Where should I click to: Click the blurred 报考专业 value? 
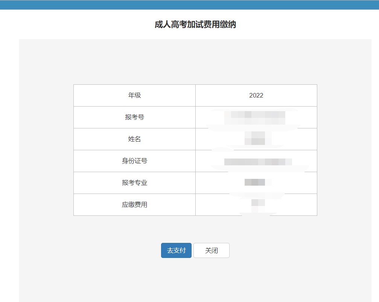click(255, 182)
